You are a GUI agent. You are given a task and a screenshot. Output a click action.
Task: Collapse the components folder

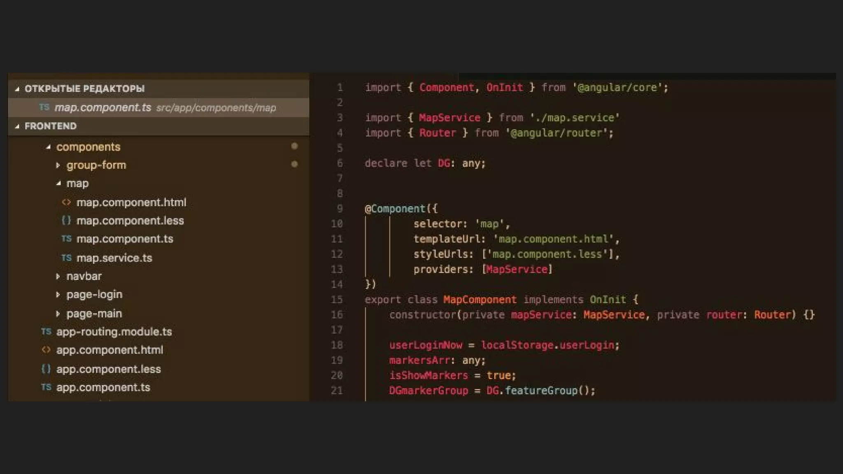[x=49, y=147]
